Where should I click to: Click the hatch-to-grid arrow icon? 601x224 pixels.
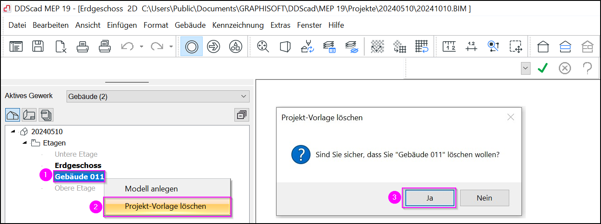click(399, 46)
